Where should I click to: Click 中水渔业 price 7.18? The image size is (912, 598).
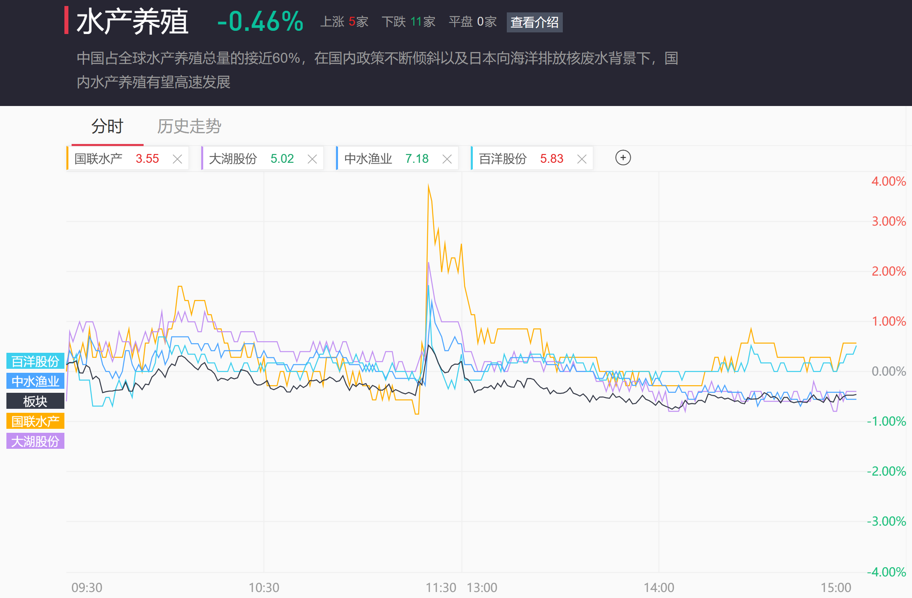click(x=417, y=159)
